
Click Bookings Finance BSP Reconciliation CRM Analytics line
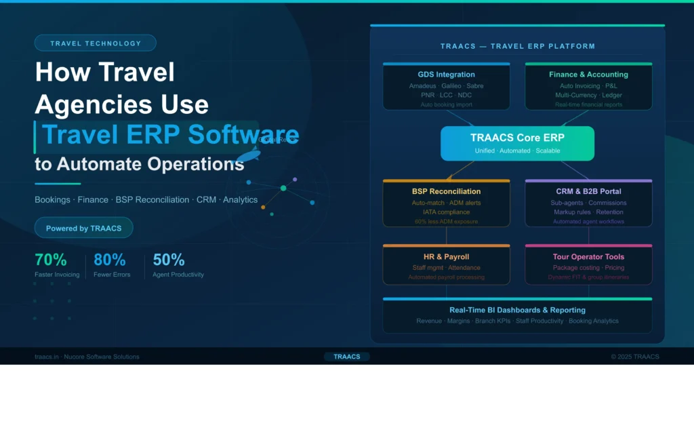146,200
